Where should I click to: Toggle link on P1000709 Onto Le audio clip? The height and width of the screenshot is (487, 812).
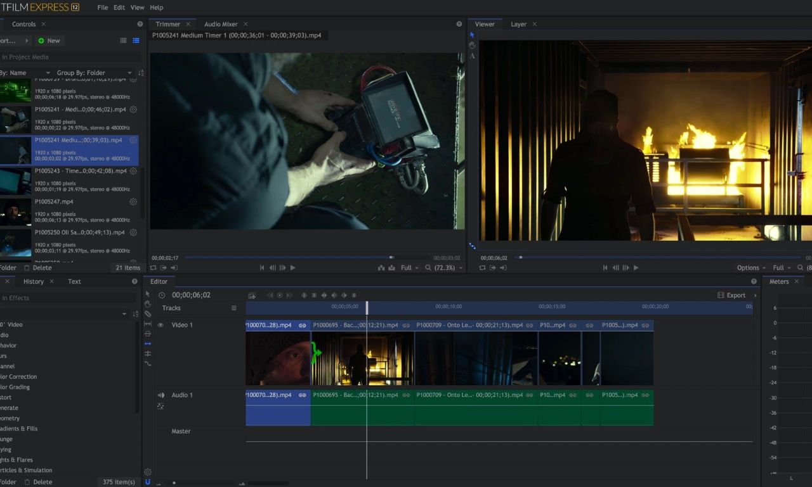click(530, 395)
